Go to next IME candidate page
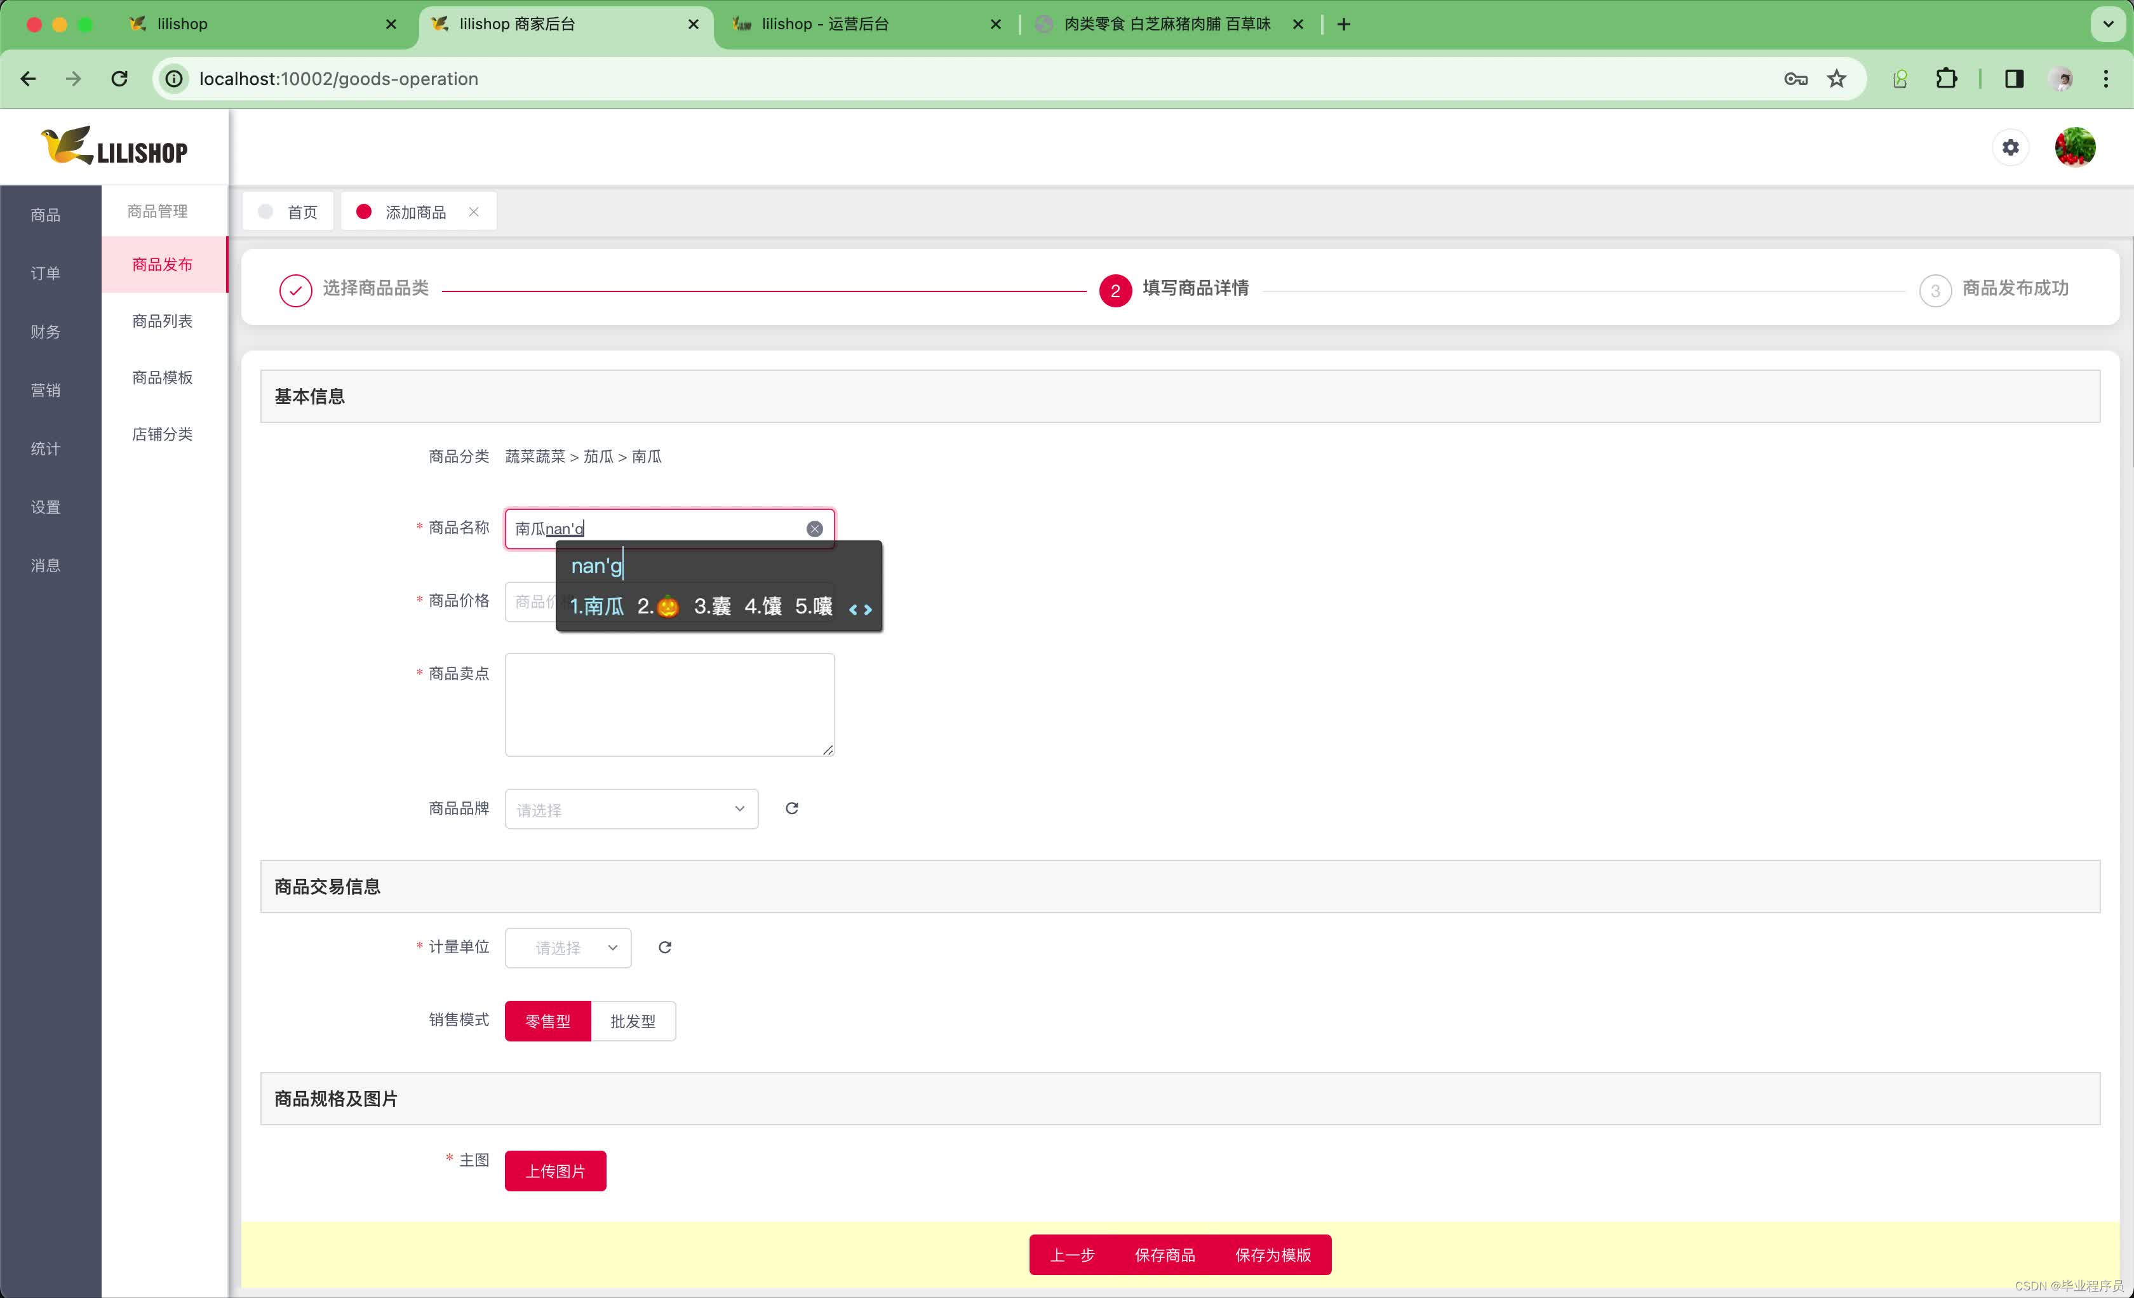2134x1298 pixels. click(x=868, y=610)
